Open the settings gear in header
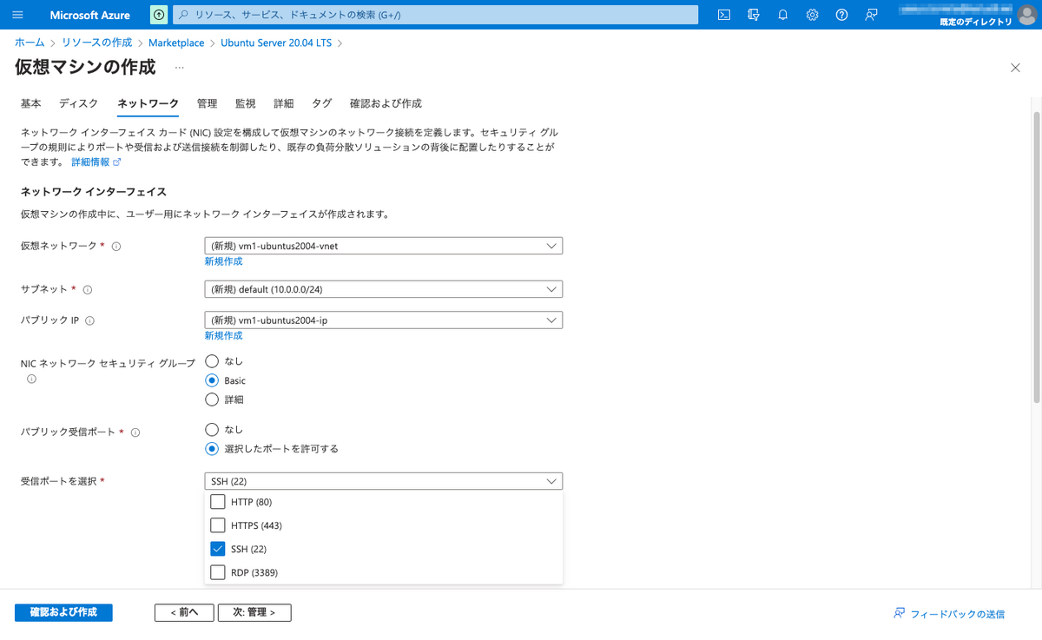This screenshot has width=1042, height=640. pyautogui.click(x=812, y=15)
